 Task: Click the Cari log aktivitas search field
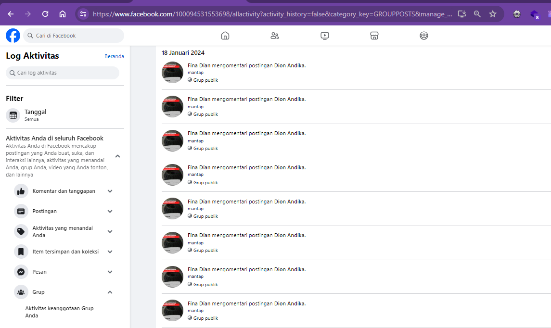63,73
